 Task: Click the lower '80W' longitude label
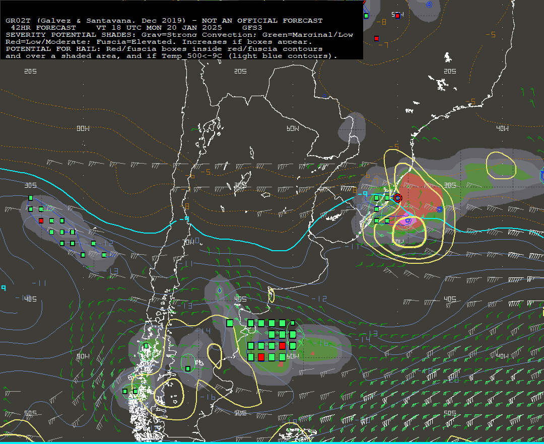tap(83, 356)
